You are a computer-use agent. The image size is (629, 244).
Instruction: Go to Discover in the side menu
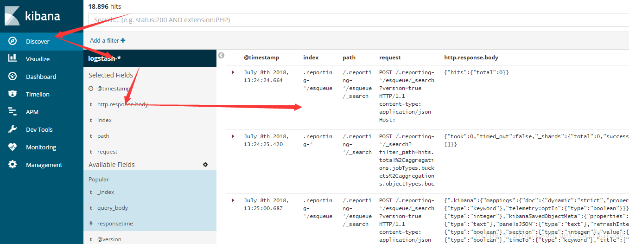tap(38, 41)
